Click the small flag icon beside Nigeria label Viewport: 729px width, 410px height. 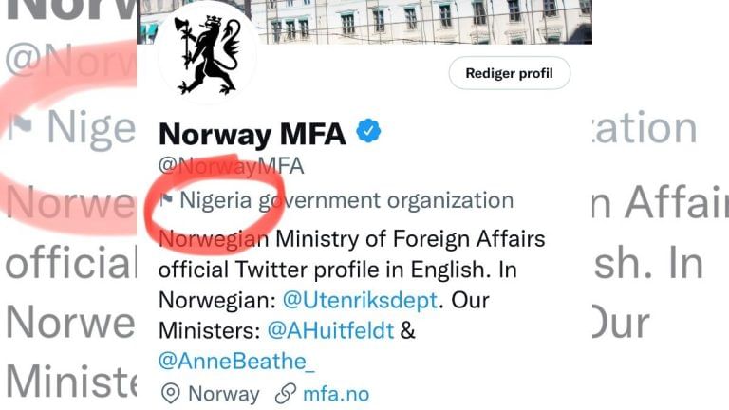pyautogui.click(x=167, y=200)
